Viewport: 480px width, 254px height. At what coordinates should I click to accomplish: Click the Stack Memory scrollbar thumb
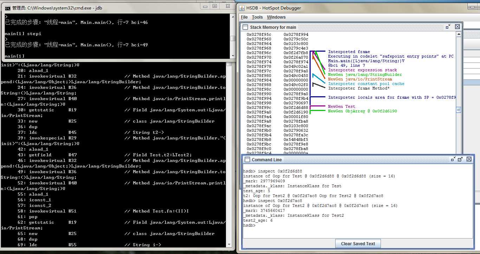point(459,110)
